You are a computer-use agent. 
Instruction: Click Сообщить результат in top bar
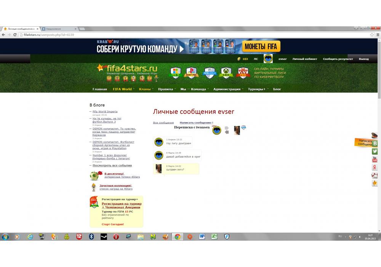pyautogui.click(x=338, y=59)
